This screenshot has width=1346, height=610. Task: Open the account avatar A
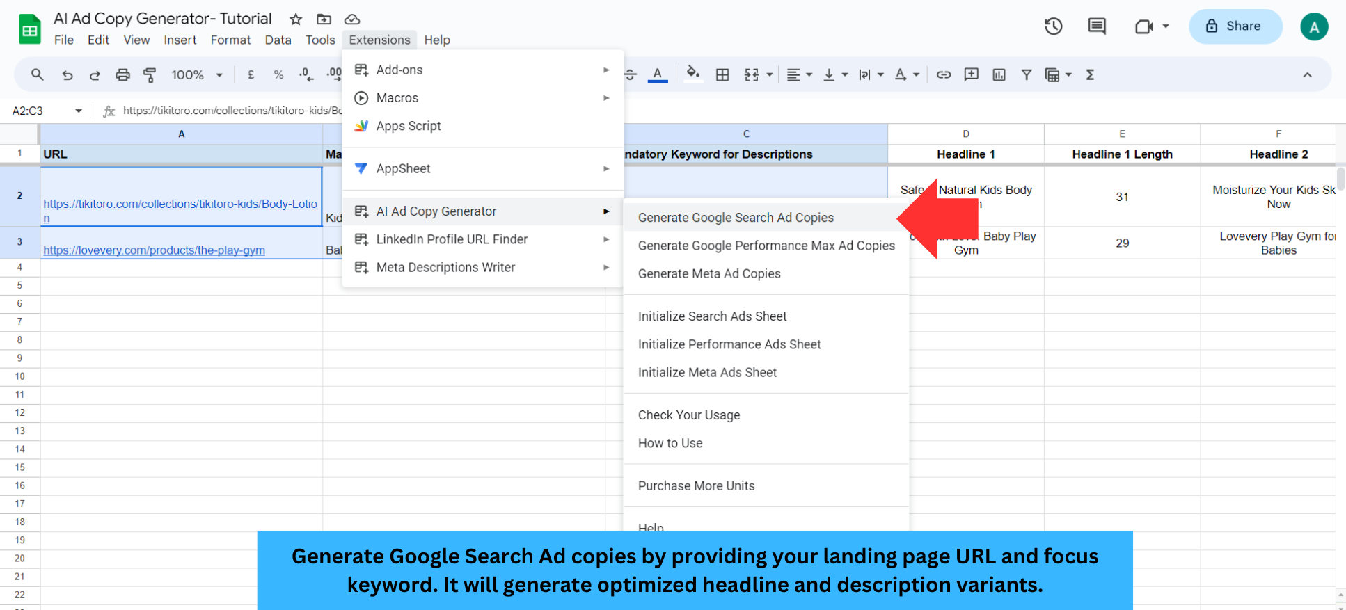1314,27
